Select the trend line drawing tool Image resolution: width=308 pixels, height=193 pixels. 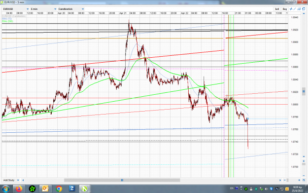(295, 9)
